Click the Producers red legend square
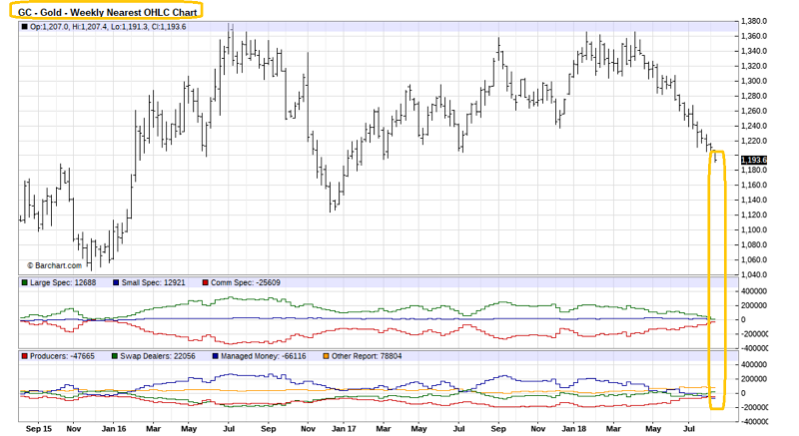This screenshot has width=799, height=436. point(24,356)
